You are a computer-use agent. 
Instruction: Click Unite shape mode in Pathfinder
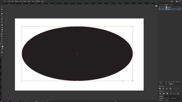click(160, 89)
